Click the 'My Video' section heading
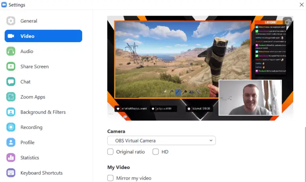This screenshot has width=306, height=182. pos(118,167)
